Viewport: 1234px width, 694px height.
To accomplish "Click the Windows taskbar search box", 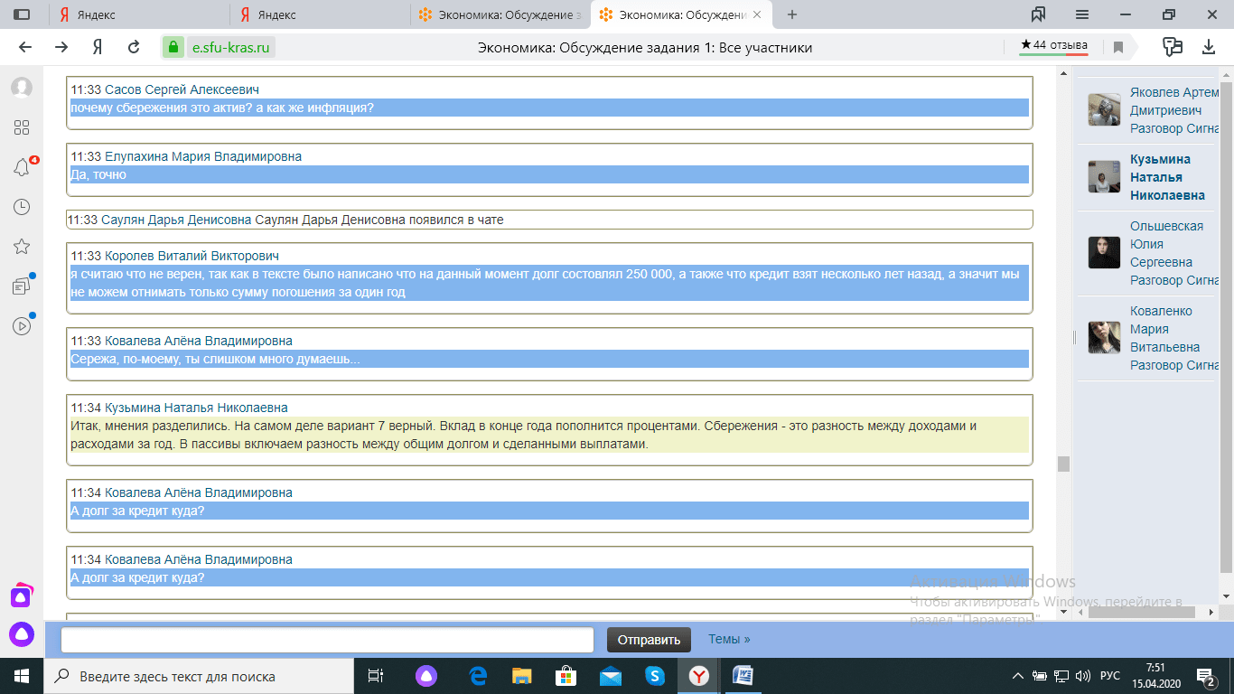I will (x=199, y=676).
